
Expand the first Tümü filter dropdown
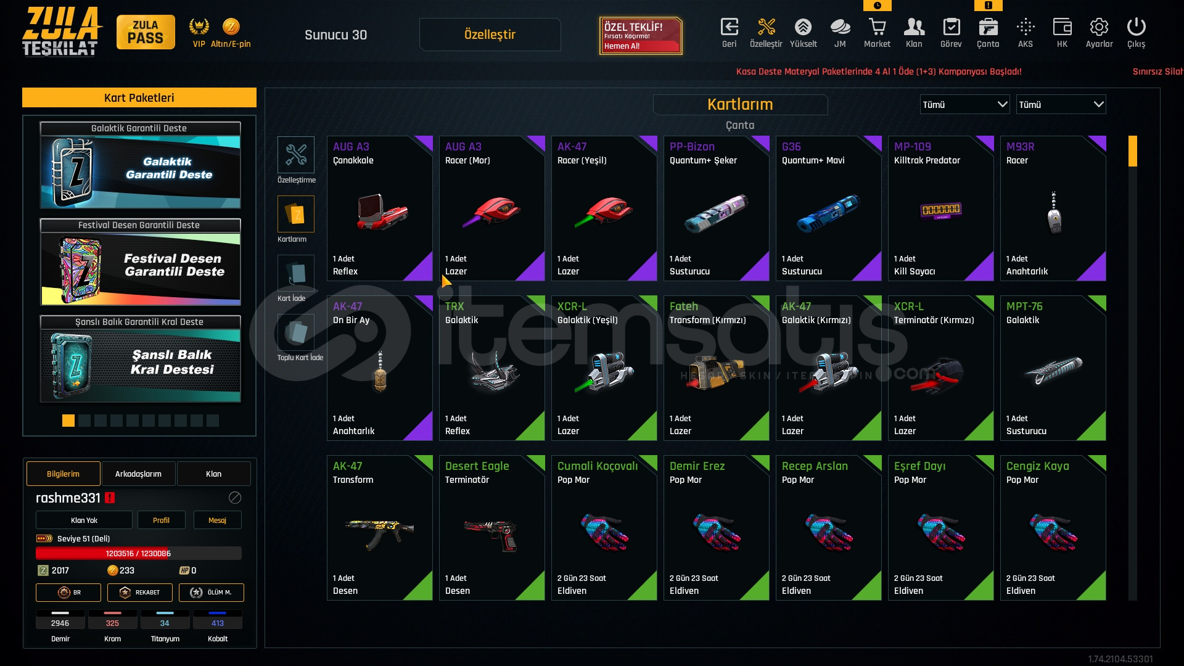[x=964, y=105]
